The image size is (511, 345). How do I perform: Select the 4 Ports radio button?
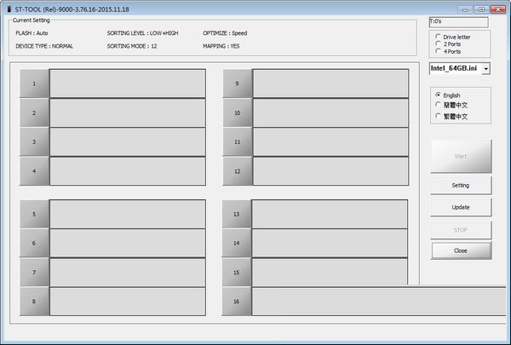click(x=439, y=52)
